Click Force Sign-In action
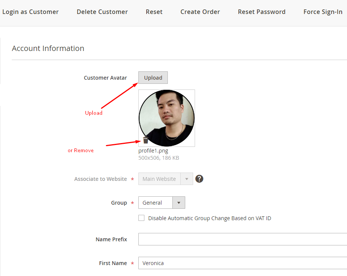 [323, 12]
